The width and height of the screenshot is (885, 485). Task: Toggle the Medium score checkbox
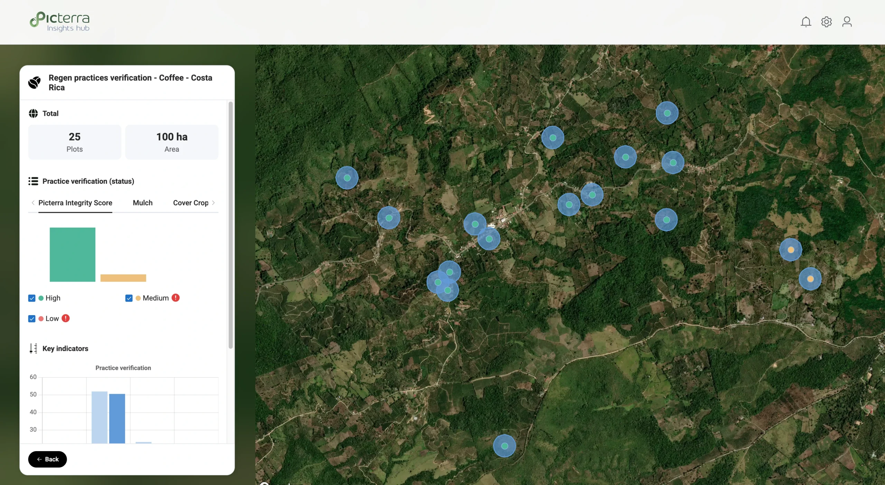(x=129, y=298)
